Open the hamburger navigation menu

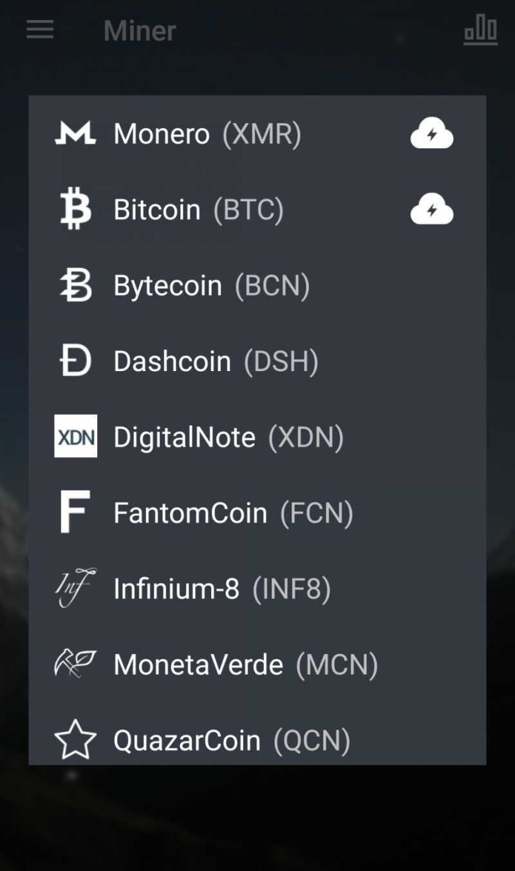40,30
